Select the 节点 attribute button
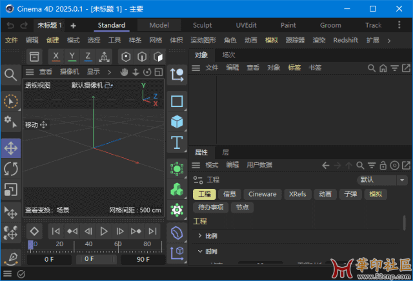Image resolution: width=413 pixels, height=281 pixels. coord(242,208)
